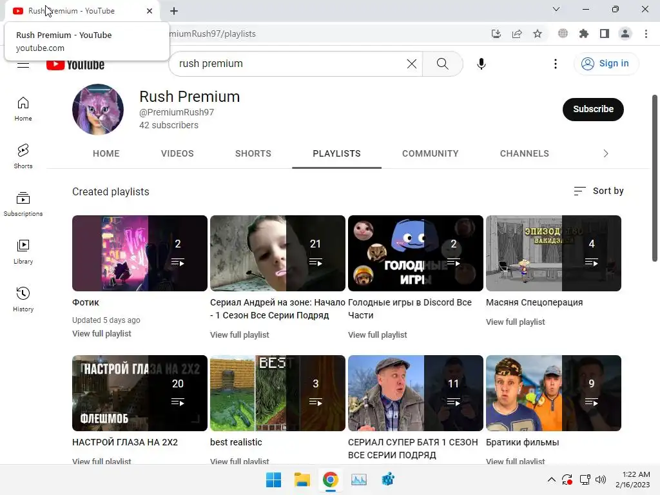Viewport: 660px width, 495px height.
Task: View full playlist under Голодные игры
Action: pos(378,335)
